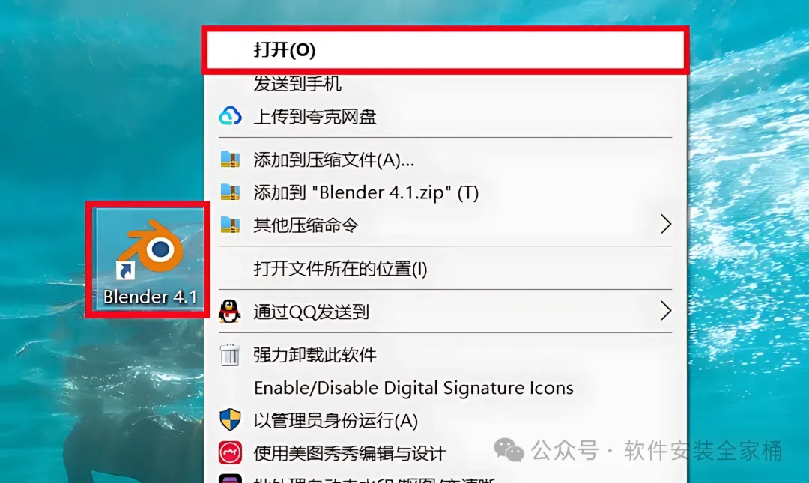Choose 使用美图秀秀编辑与设计

point(445,452)
